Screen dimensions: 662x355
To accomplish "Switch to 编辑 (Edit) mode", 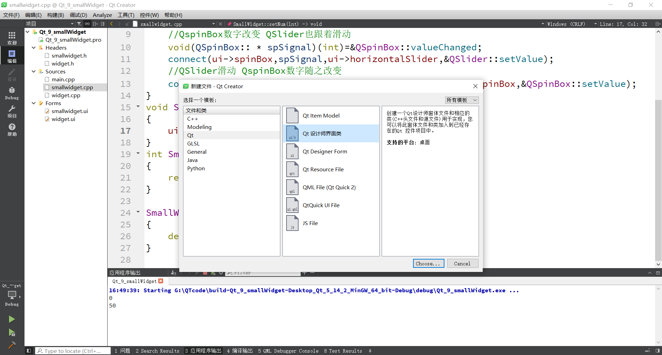I will click(x=12, y=56).
